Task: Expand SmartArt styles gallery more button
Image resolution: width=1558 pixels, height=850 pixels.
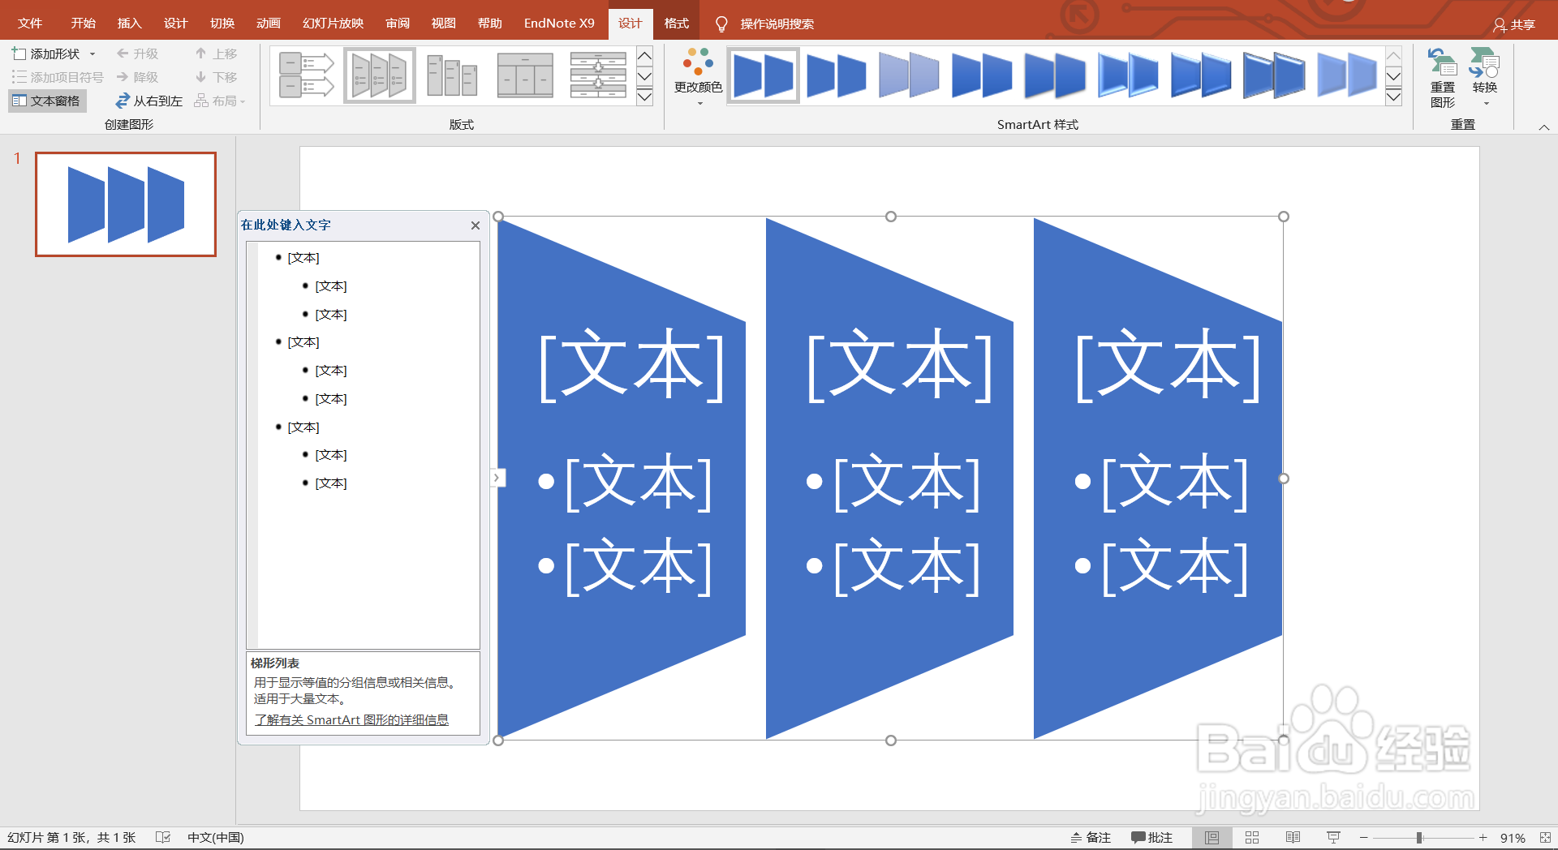Action: point(1393,97)
